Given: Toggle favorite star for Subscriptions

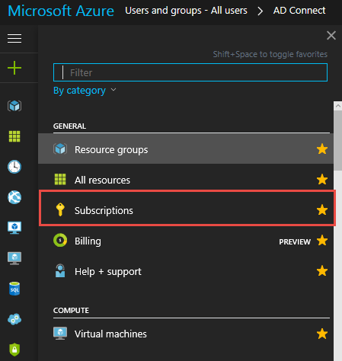Looking at the screenshot, I should click(322, 210).
